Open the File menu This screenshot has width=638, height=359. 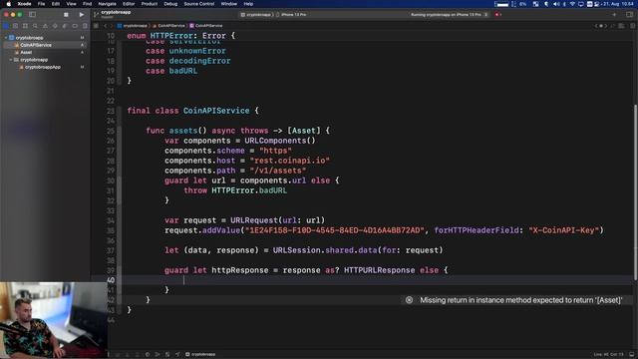pyautogui.click(x=41, y=4)
